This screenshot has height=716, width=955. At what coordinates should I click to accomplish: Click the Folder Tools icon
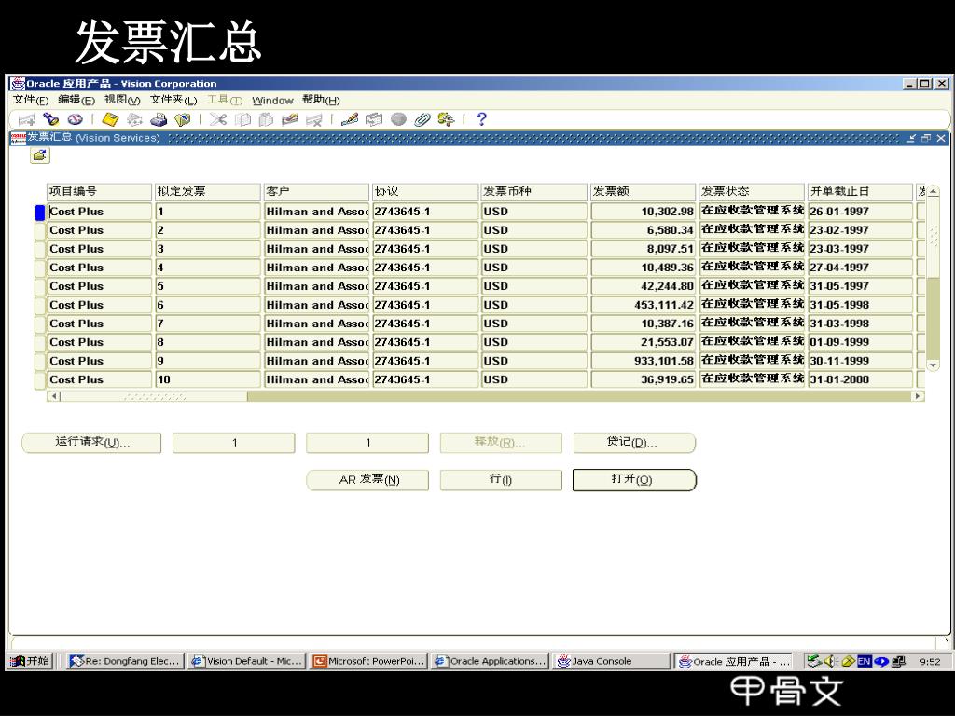coord(446,119)
